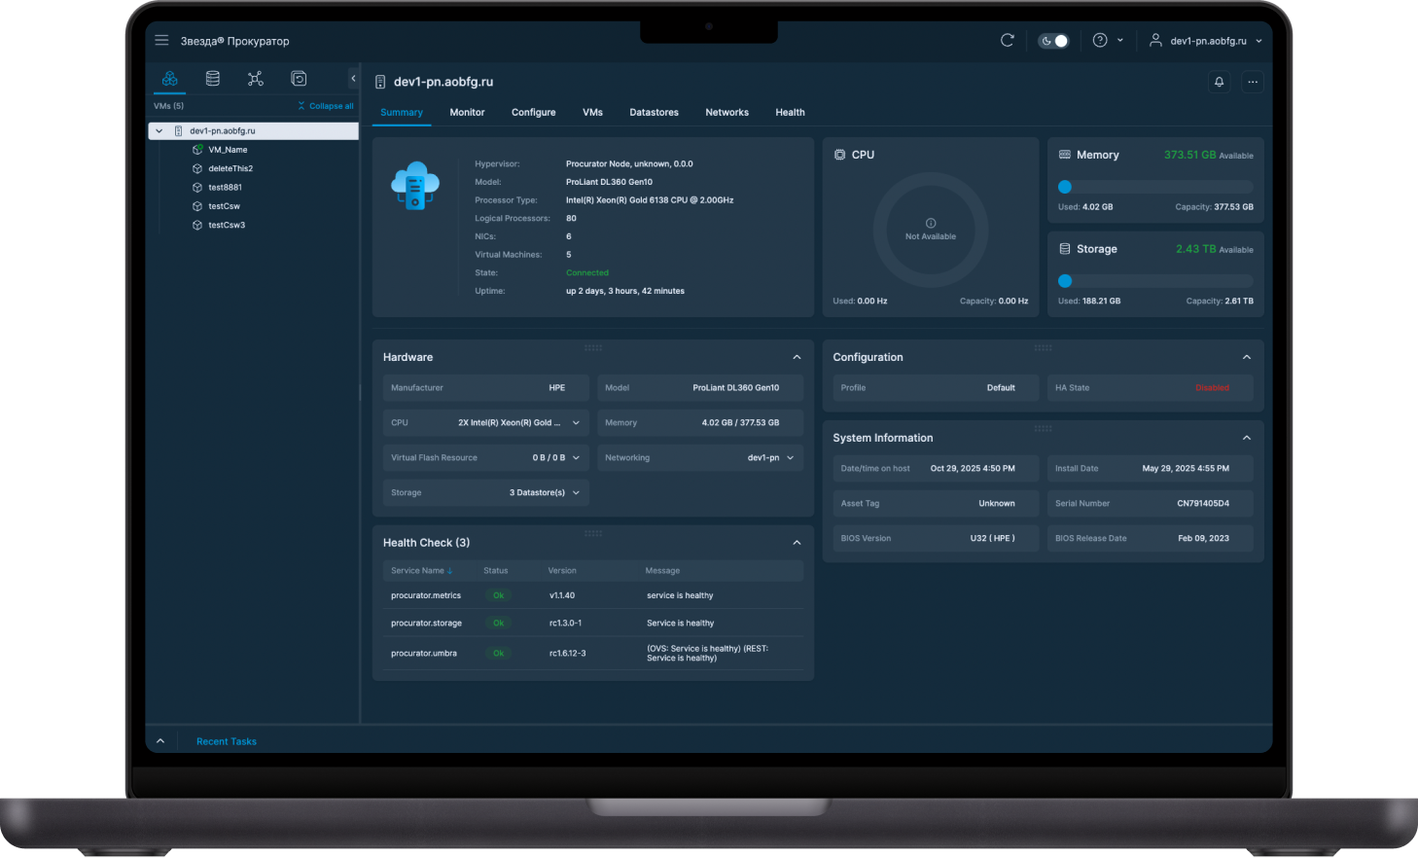Viewport: 1418px width, 858px height.
Task: Open the Storage inventory view icon
Action: click(x=212, y=79)
